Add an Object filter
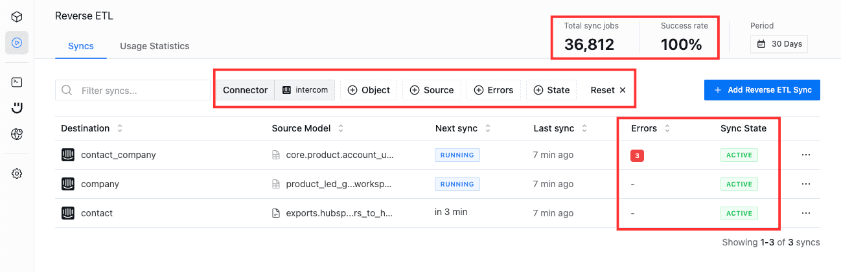The height and width of the screenshot is (272, 841). click(x=369, y=90)
